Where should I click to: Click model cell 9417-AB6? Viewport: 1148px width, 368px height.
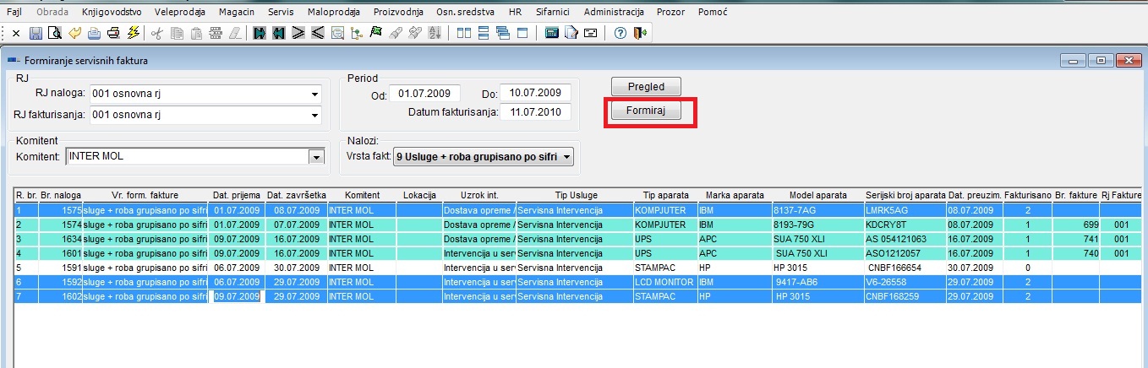[x=817, y=282]
